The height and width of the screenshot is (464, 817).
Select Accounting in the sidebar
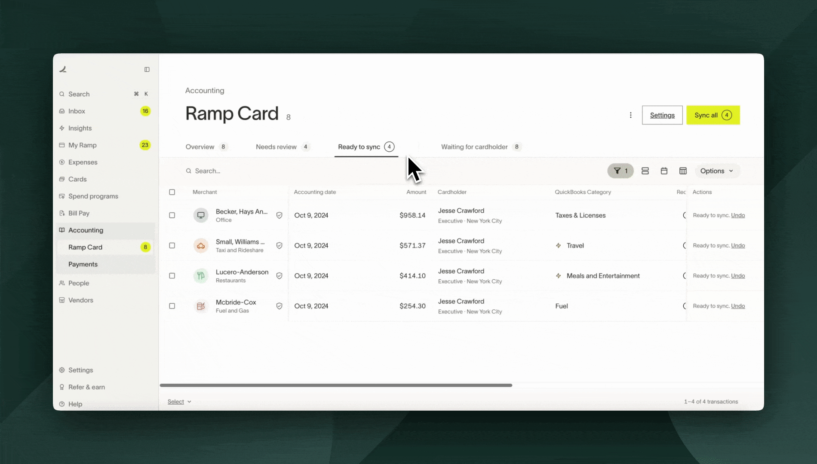(x=105, y=230)
